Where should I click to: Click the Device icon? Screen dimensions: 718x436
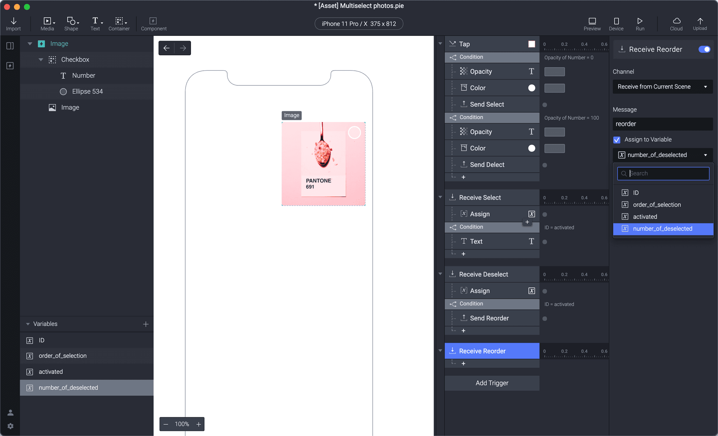(616, 24)
